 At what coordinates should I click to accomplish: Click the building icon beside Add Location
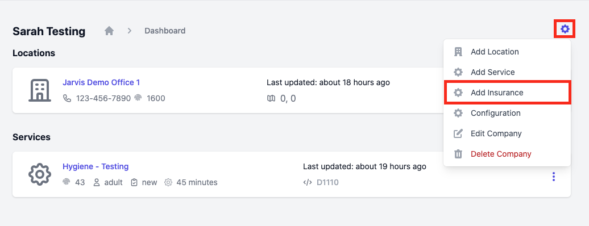458,52
